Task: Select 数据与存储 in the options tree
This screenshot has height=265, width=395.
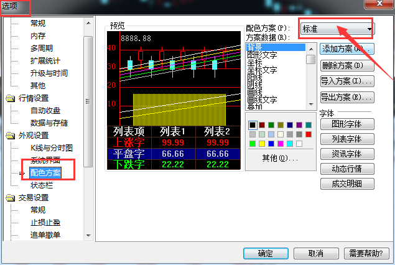Action: point(49,123)
